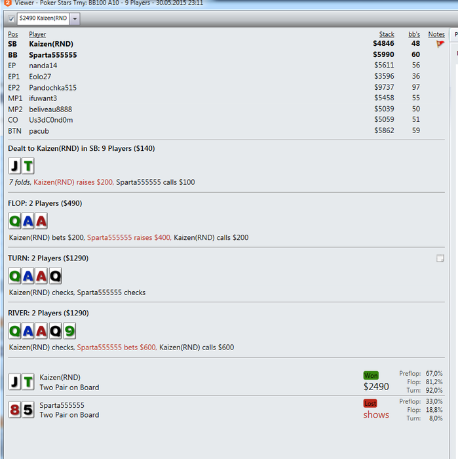Open the sticky note icon on the TURN row

(440, 258)
